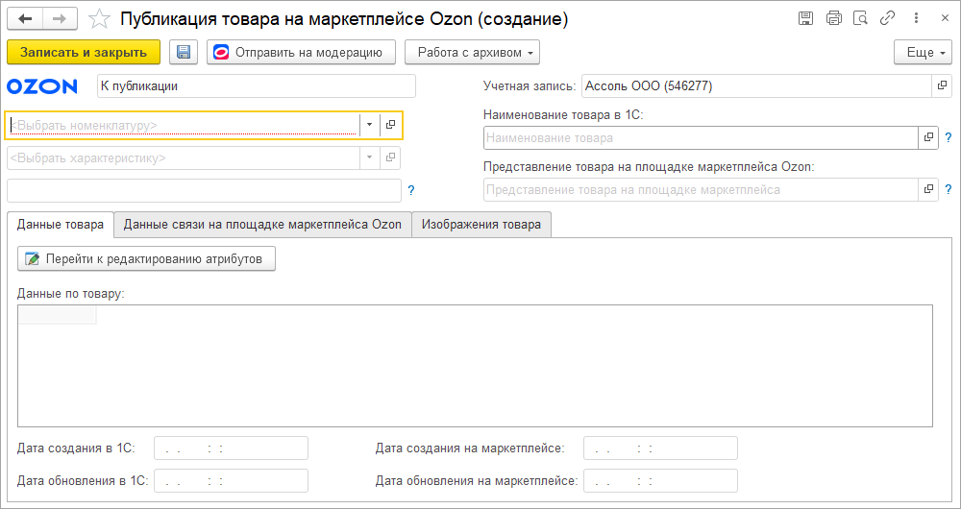The height and width of the screenshot is (509, 961).
Task: Click inside the Данные по товару text area
Action: 475,366
